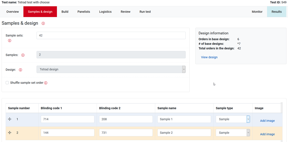Image resolution: width=288 pixels, height=142 pixels.
Task: Click info icon beside Samples label
Action: [23, 55]
